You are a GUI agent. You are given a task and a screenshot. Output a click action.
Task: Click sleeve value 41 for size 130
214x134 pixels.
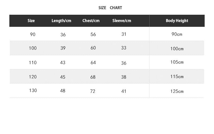(x=124, y=91)
